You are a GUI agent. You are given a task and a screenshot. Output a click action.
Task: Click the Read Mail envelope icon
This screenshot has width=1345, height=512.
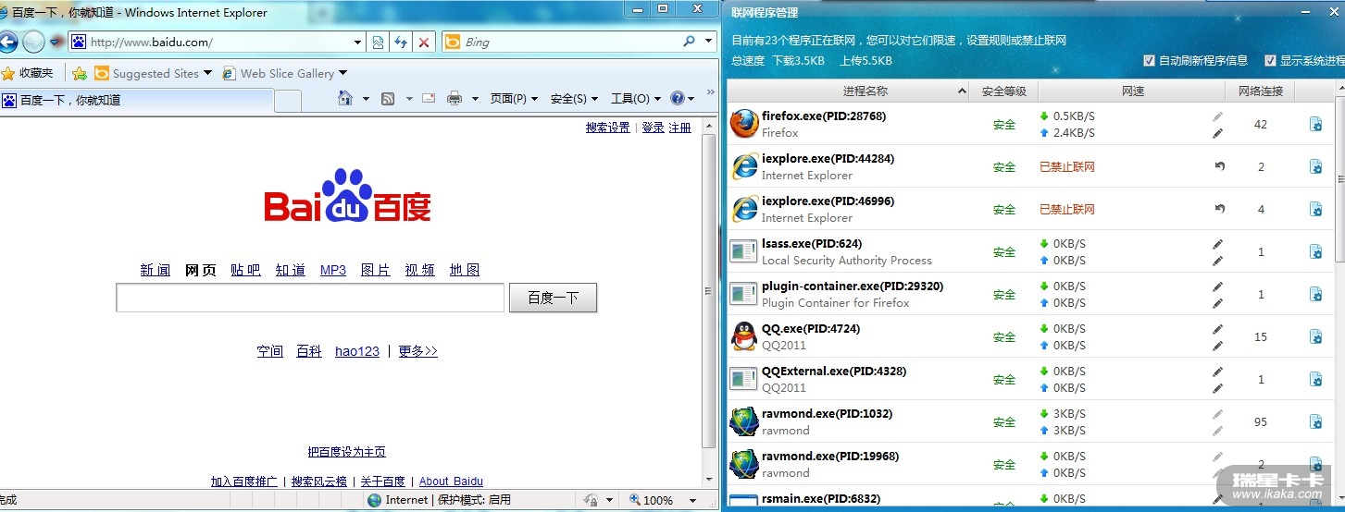coord(429,98)
